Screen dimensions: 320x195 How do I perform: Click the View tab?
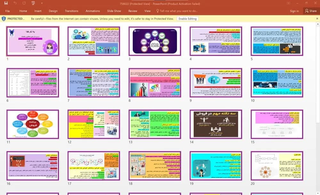[x=147, y=11]
